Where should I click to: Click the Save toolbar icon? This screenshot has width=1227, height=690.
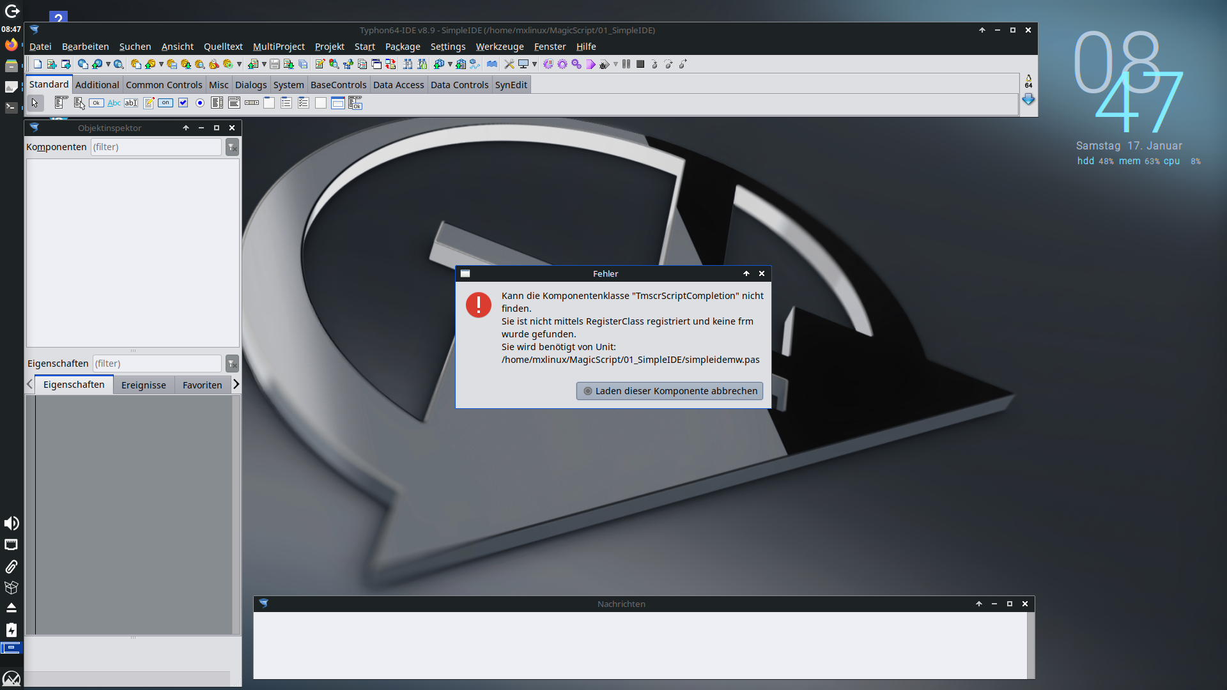(275, 64)
